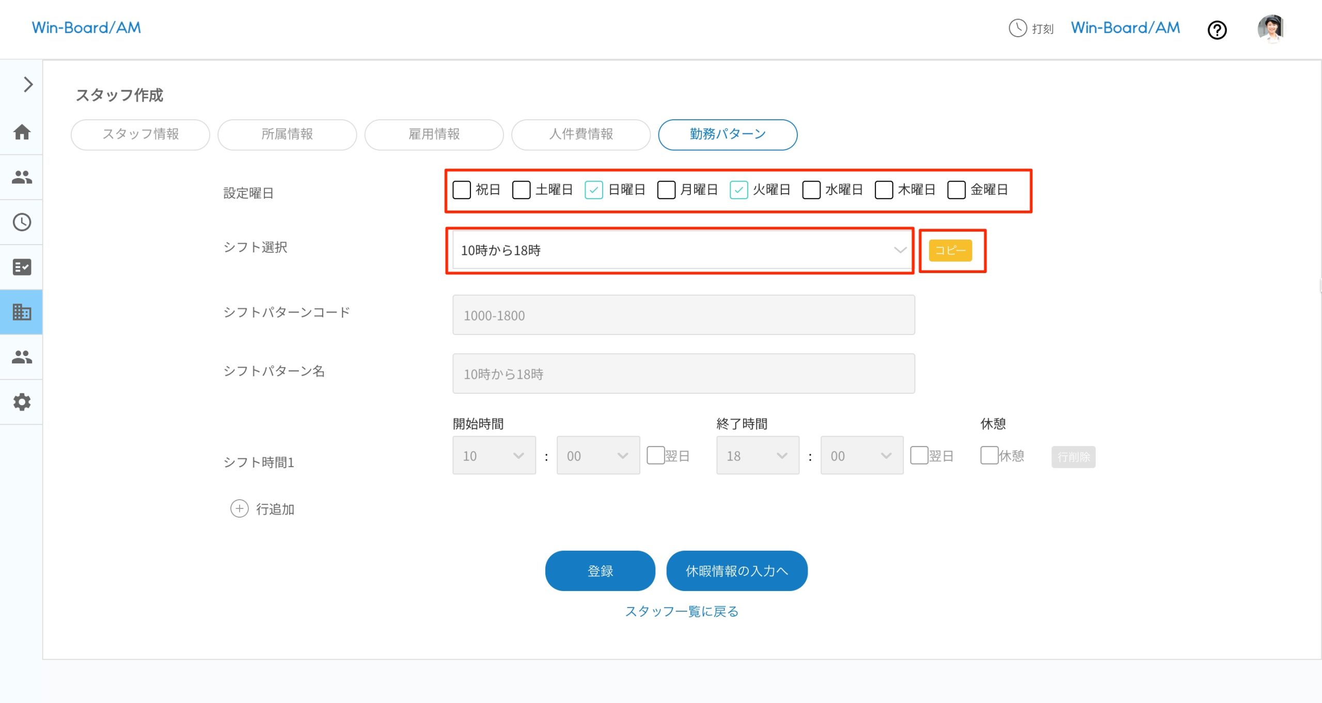This screenshot has height=703, width=1322.
Task: Switch to the 人件費情報 tab
Action: (580, 135)
